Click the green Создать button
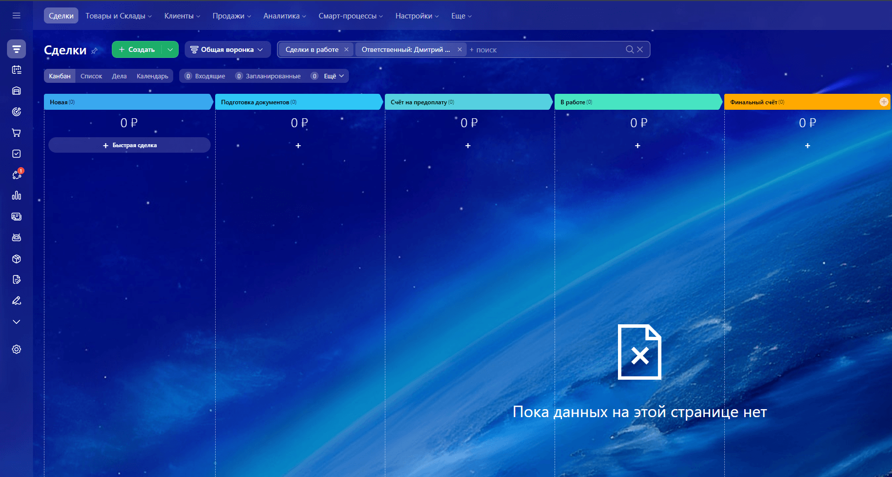Image resolution: width=892 pixels, height=477 pixels. 137,49
